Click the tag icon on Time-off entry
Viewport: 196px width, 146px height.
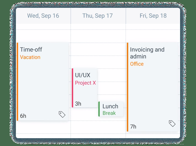click(x=62, y=114)
